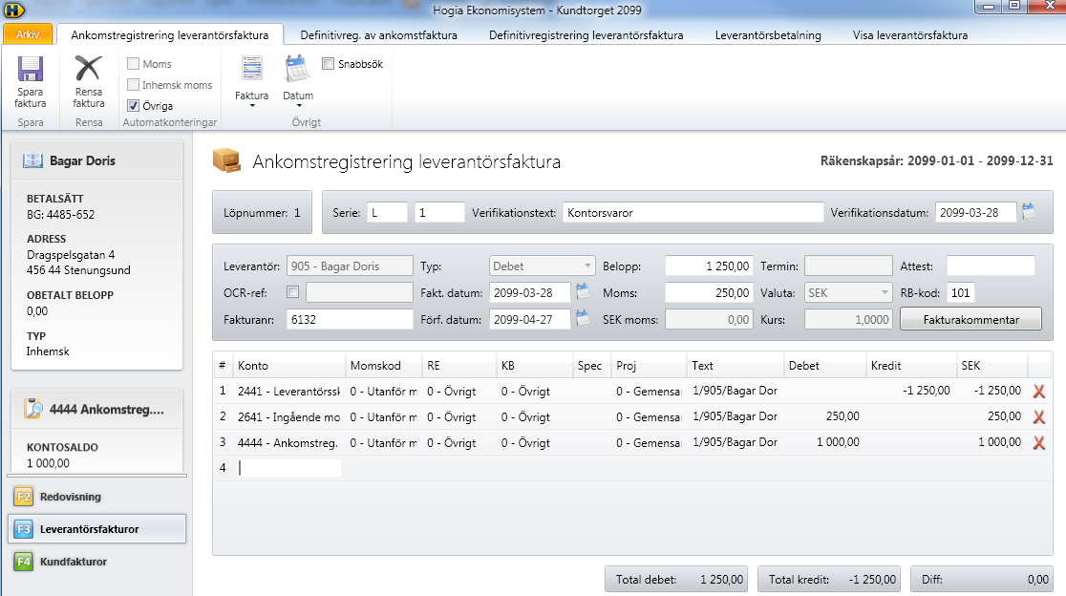Click the empty Konto cell in row 4
The width and height of the screenshot is (1066, 596).
289,468
